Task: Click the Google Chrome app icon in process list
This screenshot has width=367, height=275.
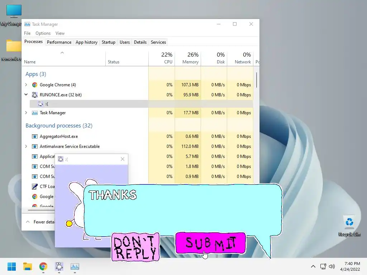Action: 35,85
